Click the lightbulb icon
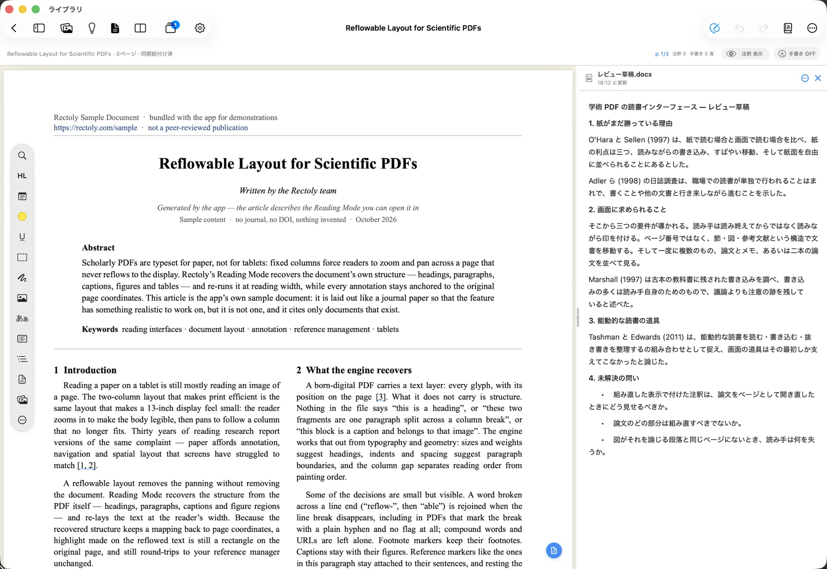Image resolution: width=827 pixels, height=569 pixels. click(92, 28)
